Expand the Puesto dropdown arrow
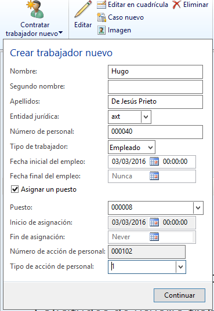Viewport: 214px width, 311px height. [x=198, y=208]
